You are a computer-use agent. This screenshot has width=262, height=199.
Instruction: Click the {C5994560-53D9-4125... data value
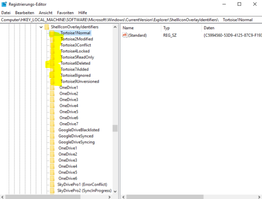click(x=232, y=35)
